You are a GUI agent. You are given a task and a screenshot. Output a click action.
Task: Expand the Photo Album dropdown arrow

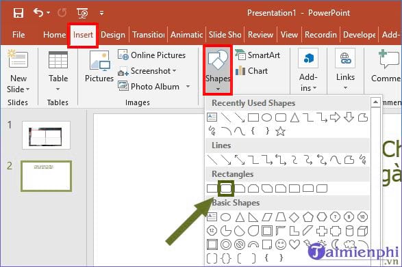click(x=188, y=87)
